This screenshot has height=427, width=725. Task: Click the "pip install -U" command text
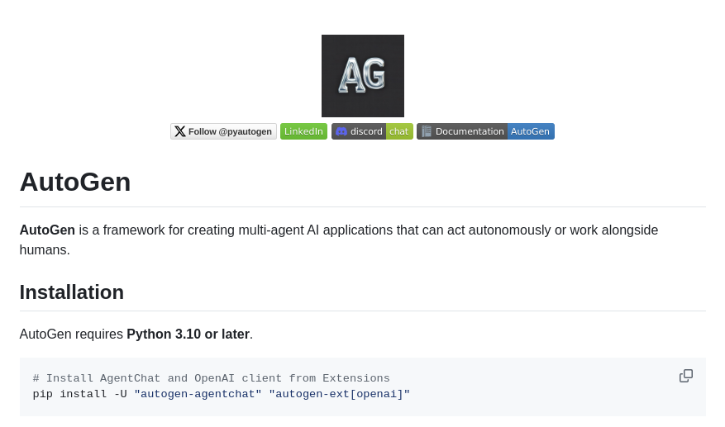click(x=79, y=394)
